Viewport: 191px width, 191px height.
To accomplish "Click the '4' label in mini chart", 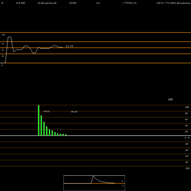I will click(122, 181).
